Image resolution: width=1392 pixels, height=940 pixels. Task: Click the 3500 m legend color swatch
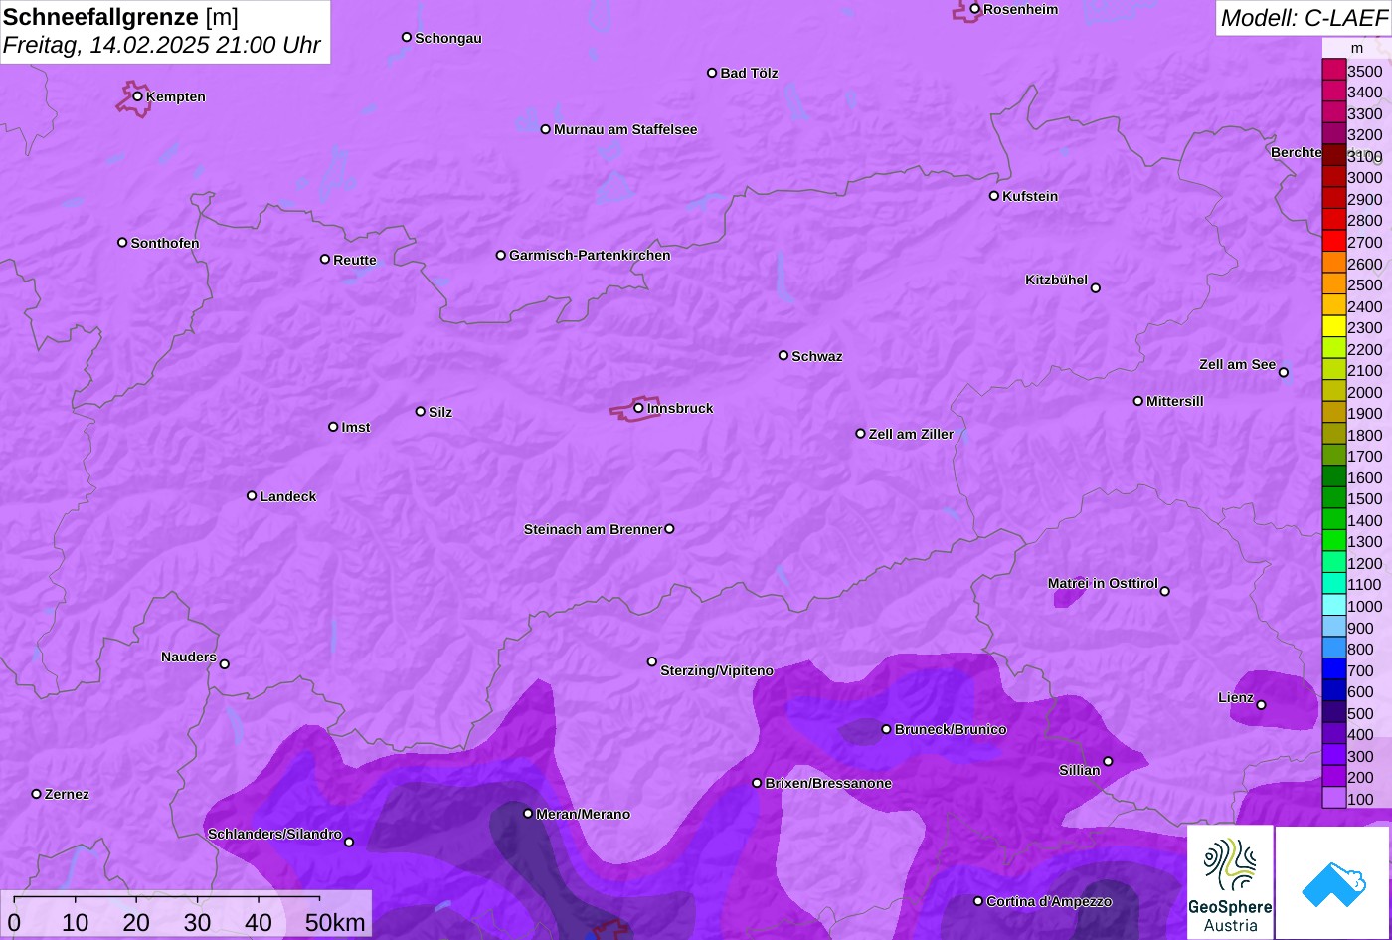pyautogui.click(x=1333, y=70)
